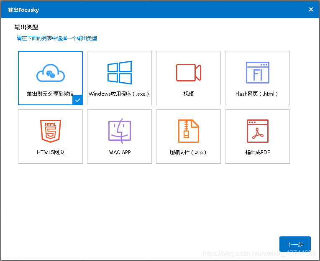Select the cloud WeChat share icon

click(51, 73)
